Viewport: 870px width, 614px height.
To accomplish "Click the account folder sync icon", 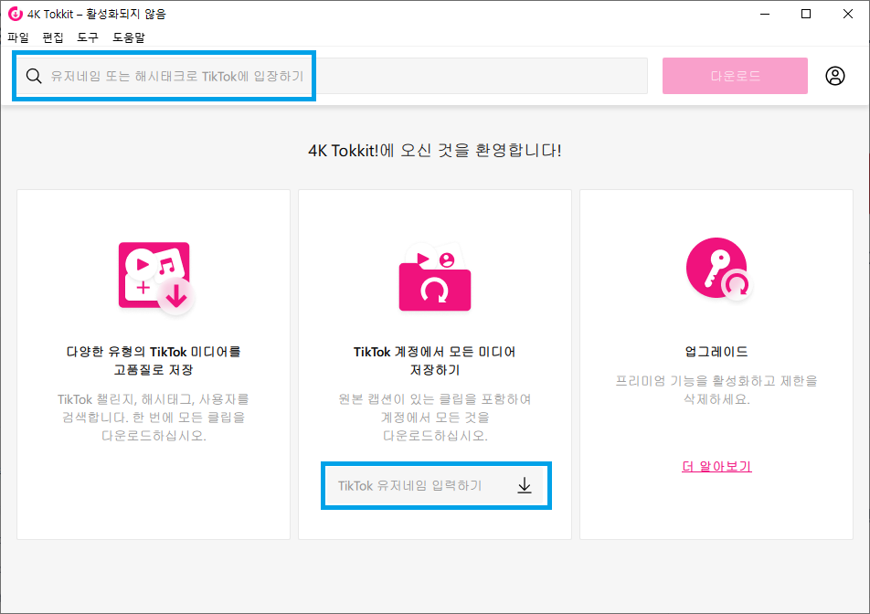I will click(x=435, y=277).
